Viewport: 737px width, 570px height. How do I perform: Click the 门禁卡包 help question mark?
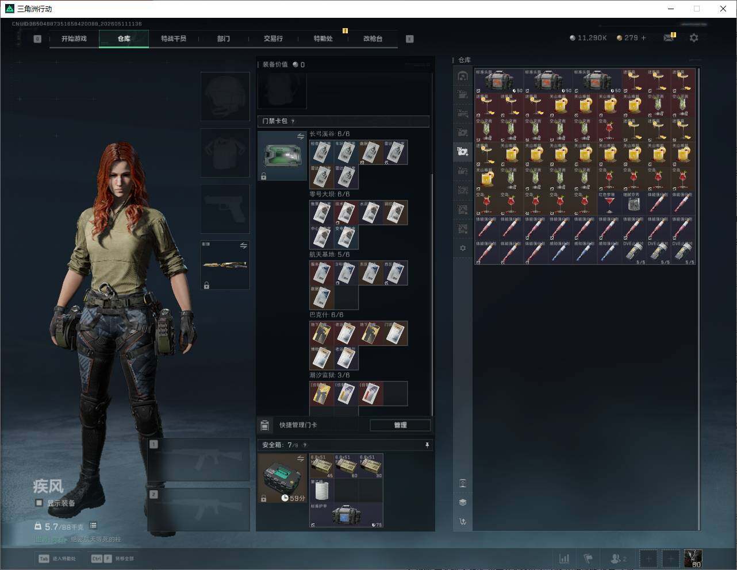293,121
